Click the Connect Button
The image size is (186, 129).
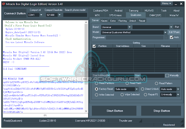(x=15, y=13)
